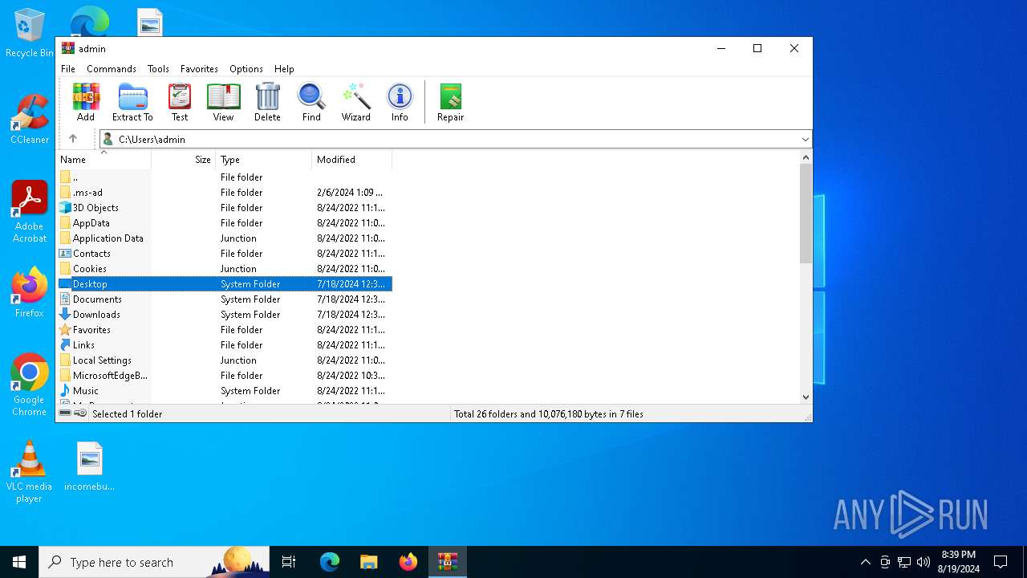
Task: Click the taskbar search box
Action: [154, 562]
